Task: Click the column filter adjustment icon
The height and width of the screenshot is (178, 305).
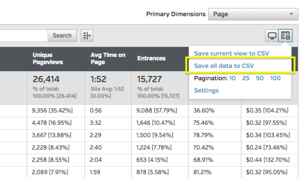Action: pos(87,36)
